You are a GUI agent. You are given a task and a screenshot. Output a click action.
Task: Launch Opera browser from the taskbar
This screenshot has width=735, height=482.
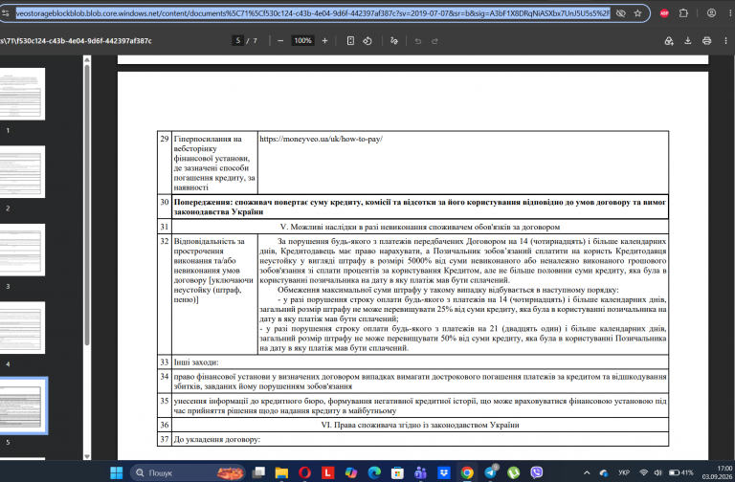[x=304, y=472]
